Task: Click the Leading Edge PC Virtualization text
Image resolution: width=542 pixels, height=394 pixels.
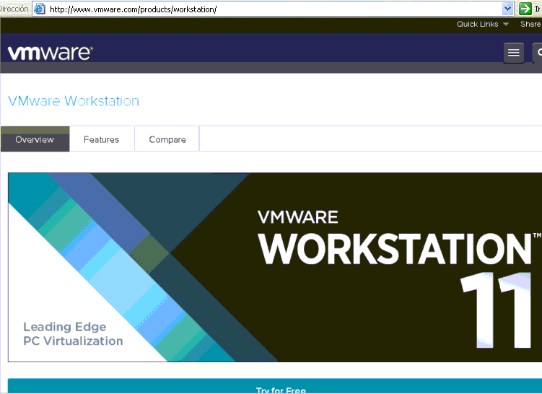Action: click(73, 334)
